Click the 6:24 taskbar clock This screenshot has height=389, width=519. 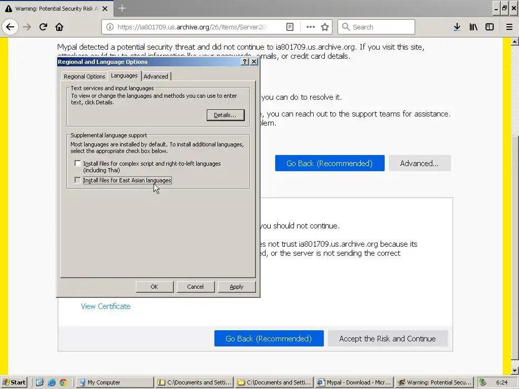coord(502,382)
